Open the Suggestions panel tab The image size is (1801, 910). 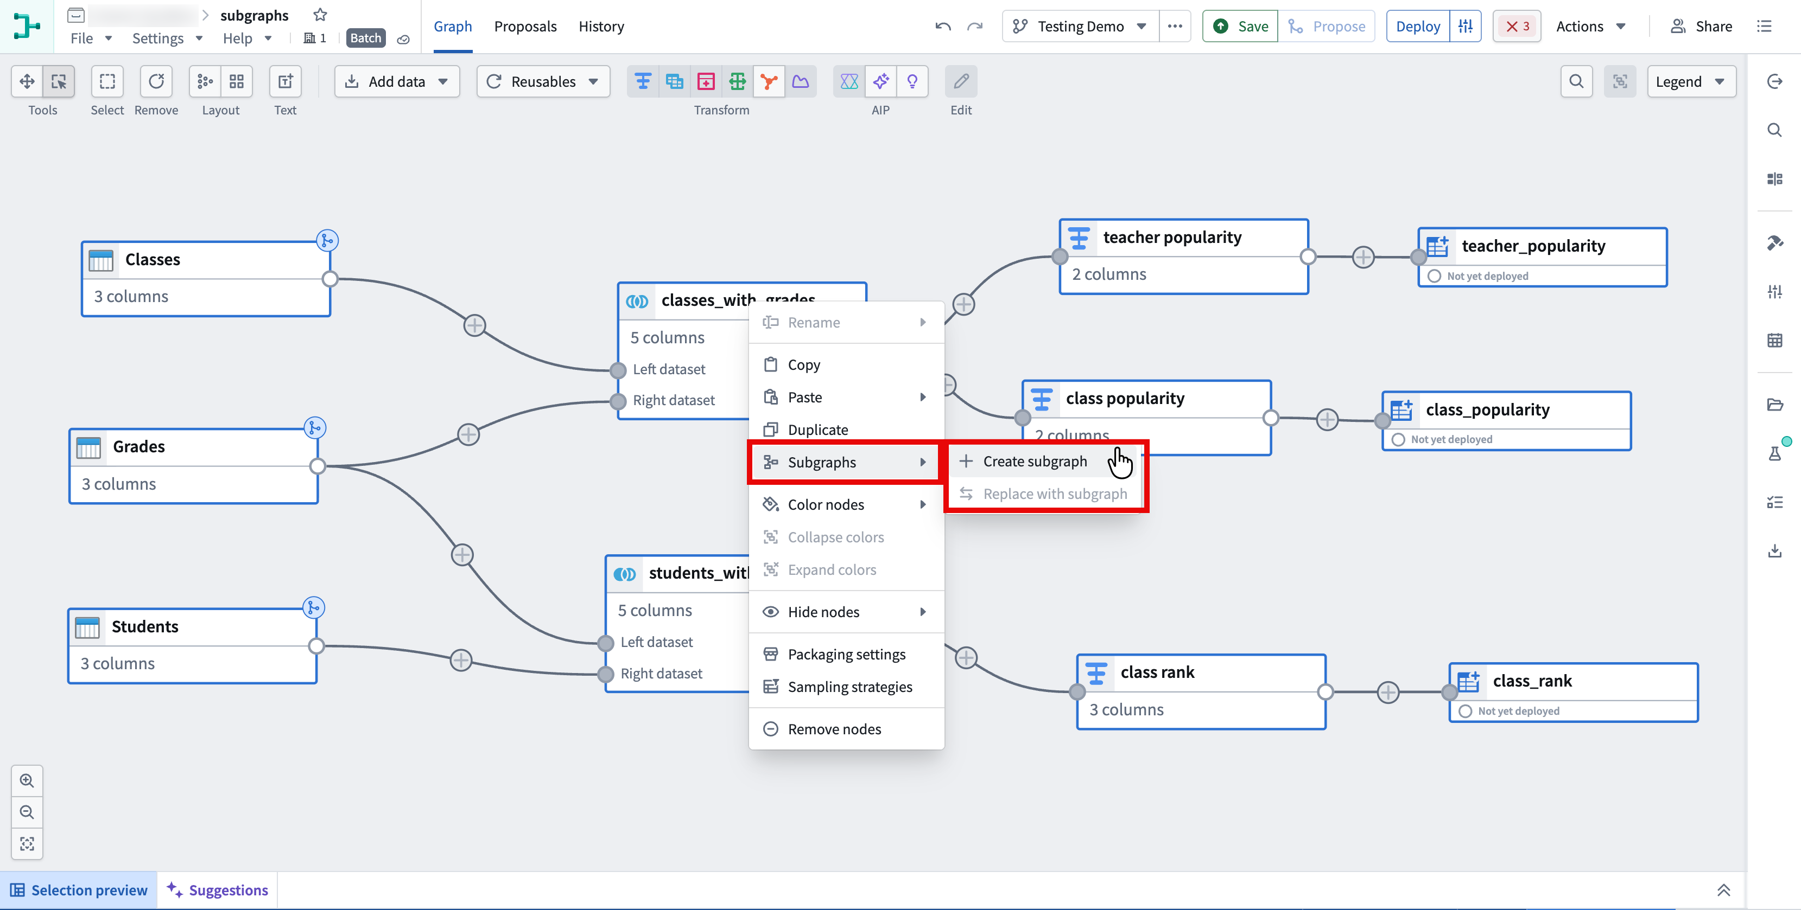[x=218, y=890]
